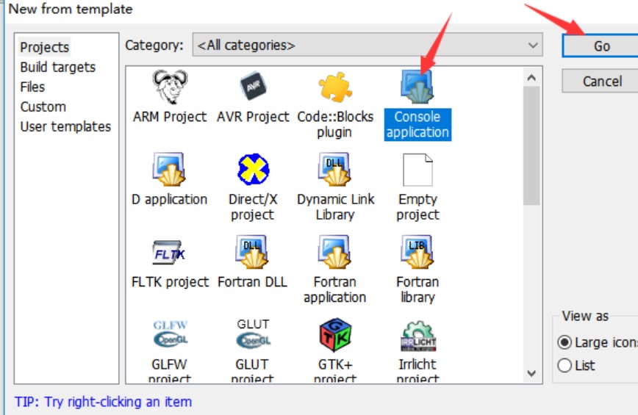This screenshot has width=638, height=415.
Task: Click the Cancel button
Action: [602, 81]
